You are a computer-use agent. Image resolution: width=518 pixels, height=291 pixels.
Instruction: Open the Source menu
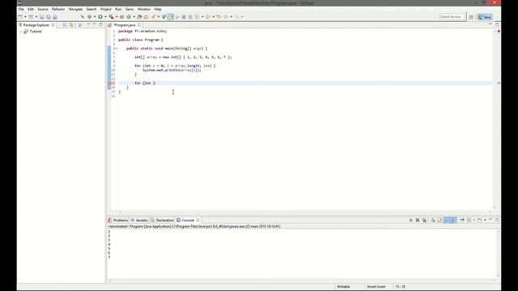click(x=43, y=9)
